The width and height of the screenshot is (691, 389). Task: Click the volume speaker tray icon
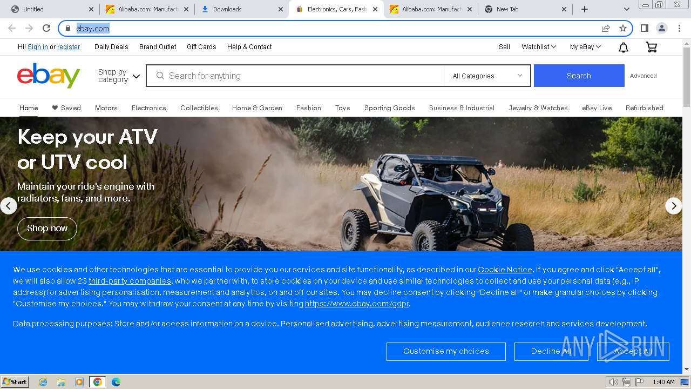tap(614, 382)
